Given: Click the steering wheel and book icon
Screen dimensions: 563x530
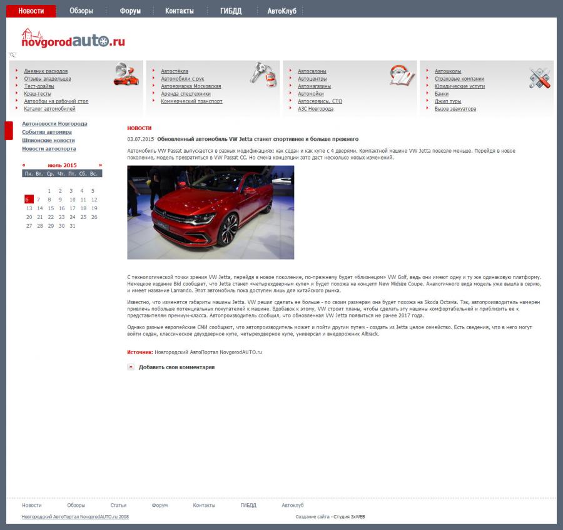Looking at the screenshot, I should click(x=402, y=75).
